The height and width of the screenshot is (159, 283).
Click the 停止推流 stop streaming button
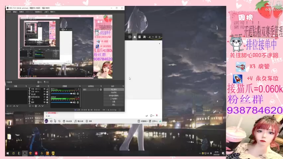[x=114, y=89]
